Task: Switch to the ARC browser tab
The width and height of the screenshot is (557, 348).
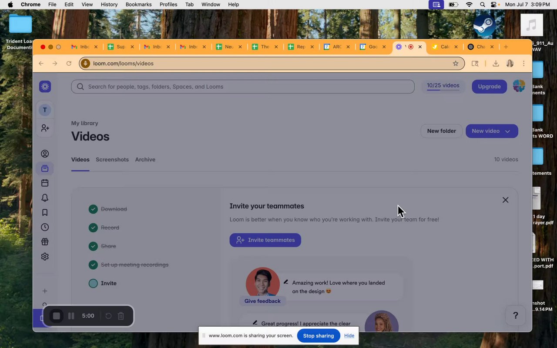Action: [x=337, y=47]
